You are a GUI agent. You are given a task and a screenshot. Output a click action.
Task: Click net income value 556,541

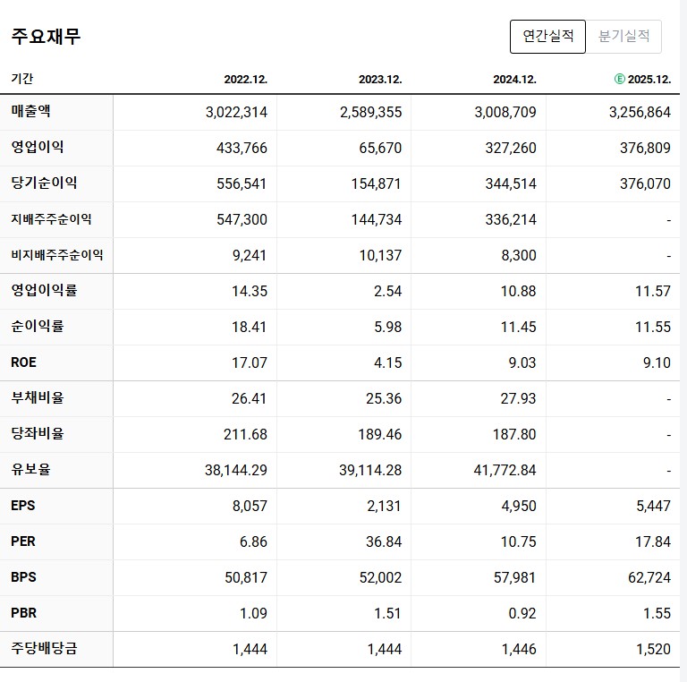click(x=242, y=183)
